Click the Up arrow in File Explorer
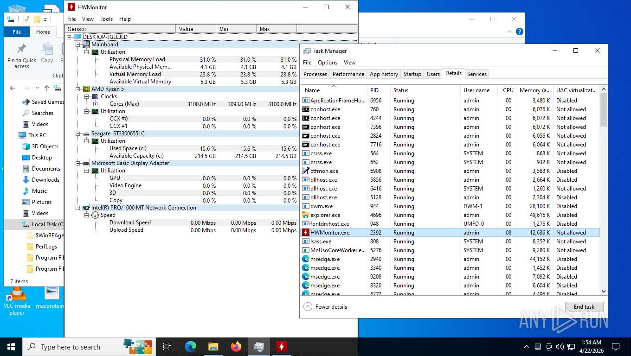Screen dimensions: 631x356 pos(47,88)
